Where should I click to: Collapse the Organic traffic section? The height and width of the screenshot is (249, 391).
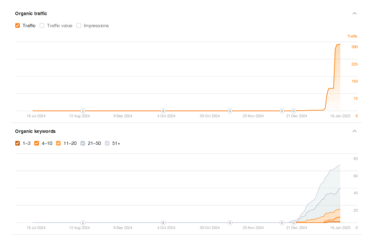[x=354, y=13]
